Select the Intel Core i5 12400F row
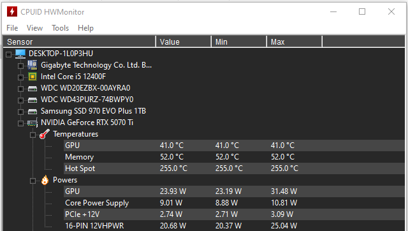Screen dimensions: 408x231 tap(73, 77)
